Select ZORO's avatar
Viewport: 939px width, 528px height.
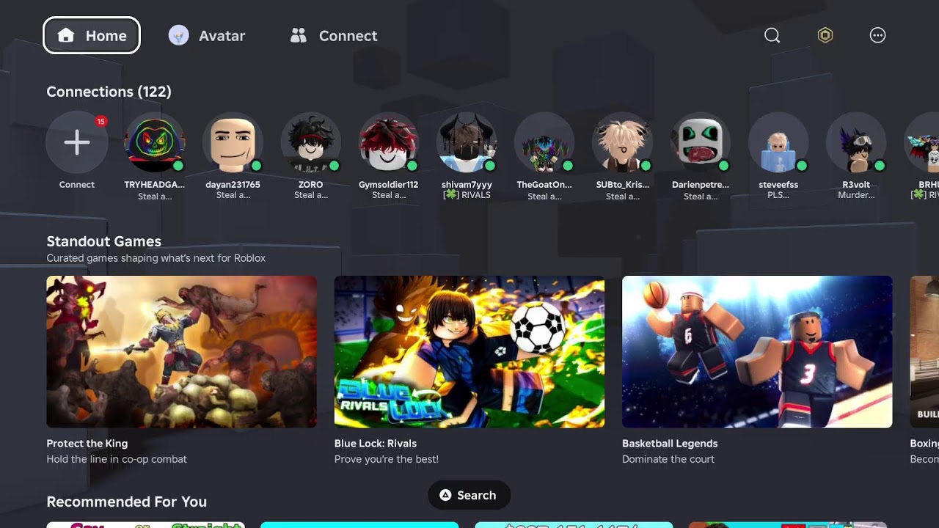(x=311, y=142)
